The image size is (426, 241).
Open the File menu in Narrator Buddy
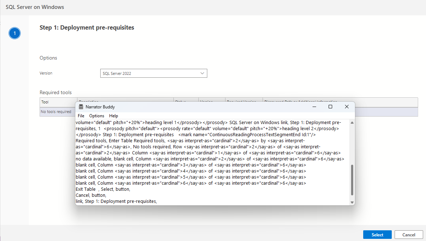(x=81, y=116)
